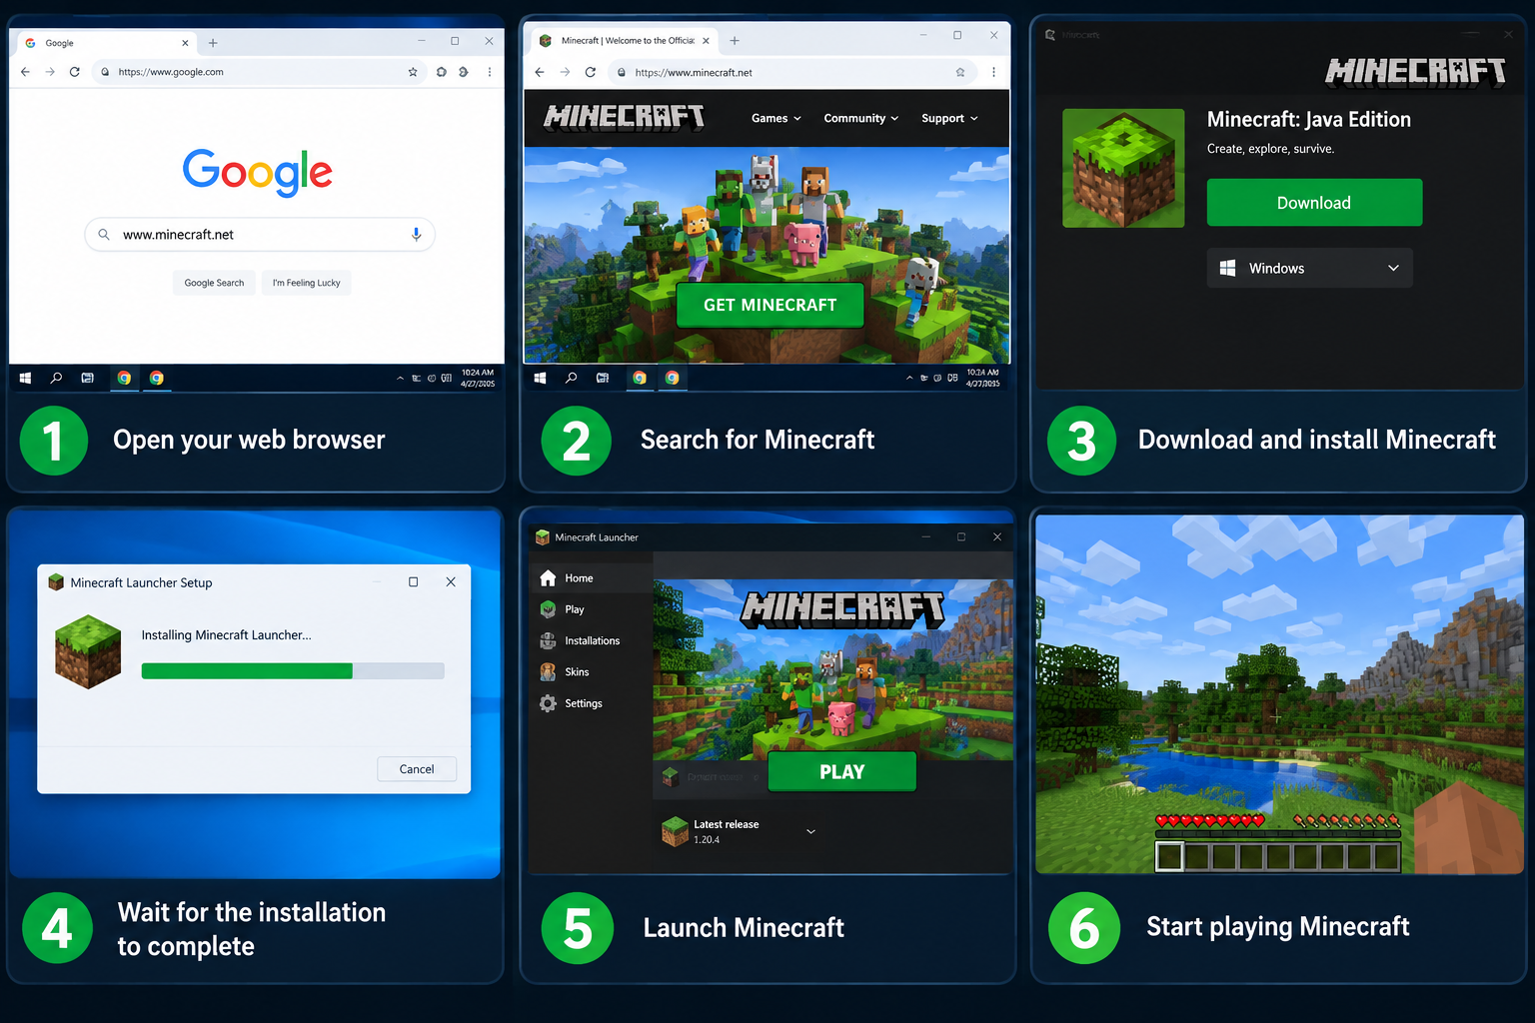Open a new tab next to the Google tab
This screenshot has height=1023, width=1535.
(x=213, y=43)
